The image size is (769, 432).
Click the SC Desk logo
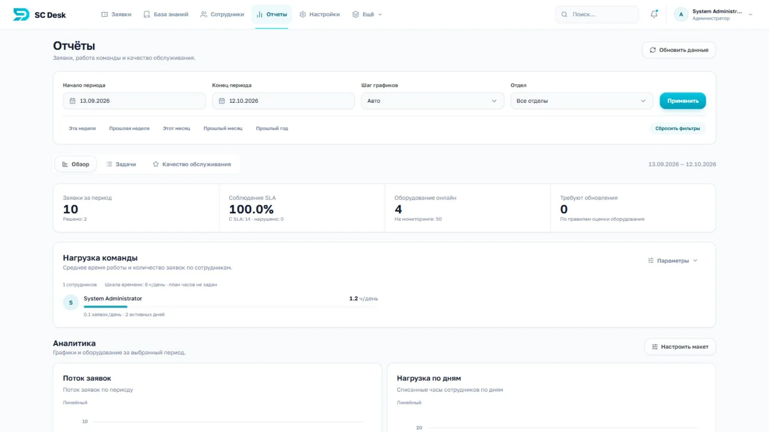point(39,14)
